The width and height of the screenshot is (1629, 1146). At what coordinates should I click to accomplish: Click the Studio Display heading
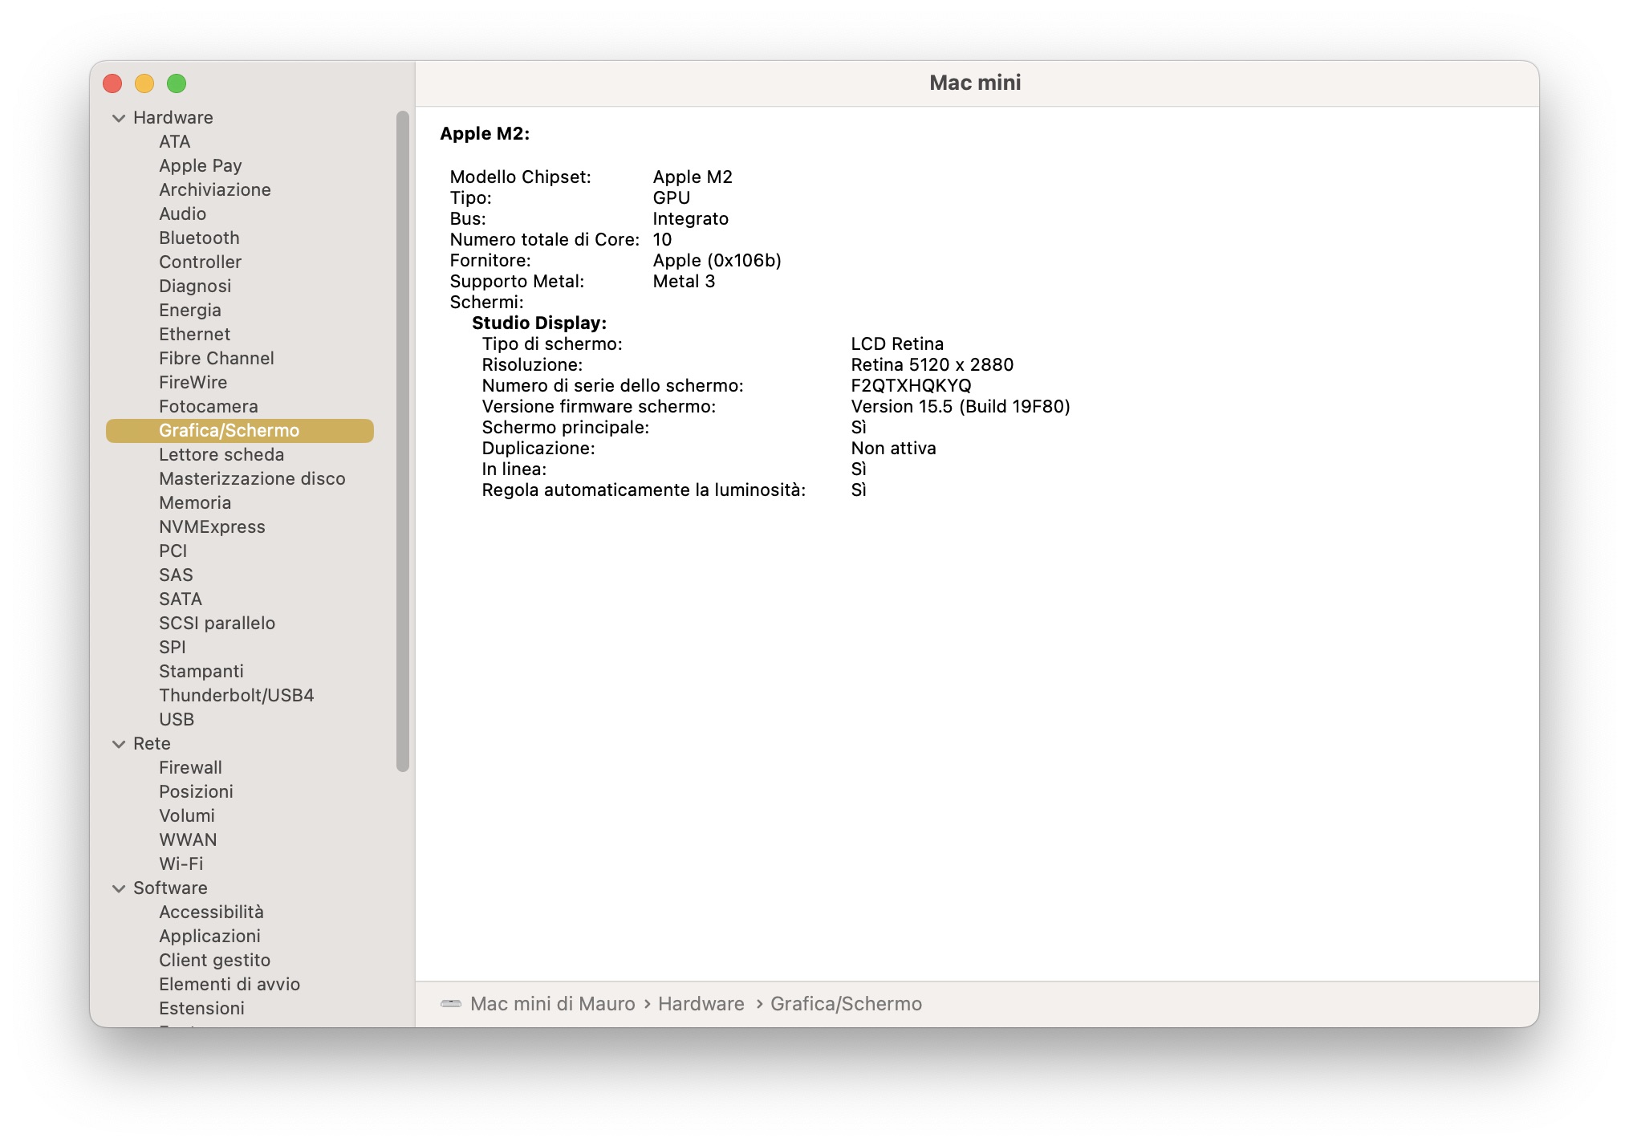pos(538,323)
